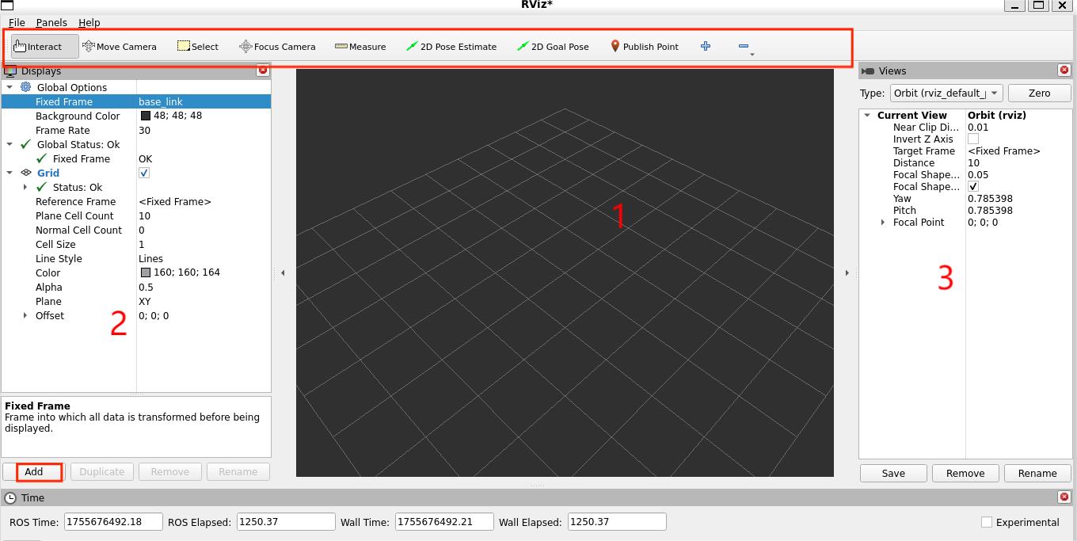Select the Interact tool
1077x541 pixels.
[41, 46]
